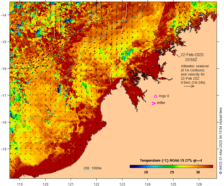Image resolution: width=224 pixels, height=186 pixels.
Task: Click the latitude label -14
Action: coord(3,15)
